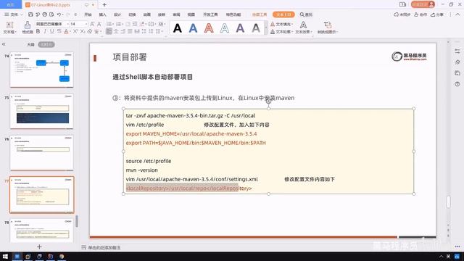
Task: Click the Undo arrow icon
Action: (59, 14)
